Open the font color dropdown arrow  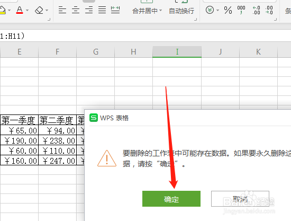tap(28, 10)
